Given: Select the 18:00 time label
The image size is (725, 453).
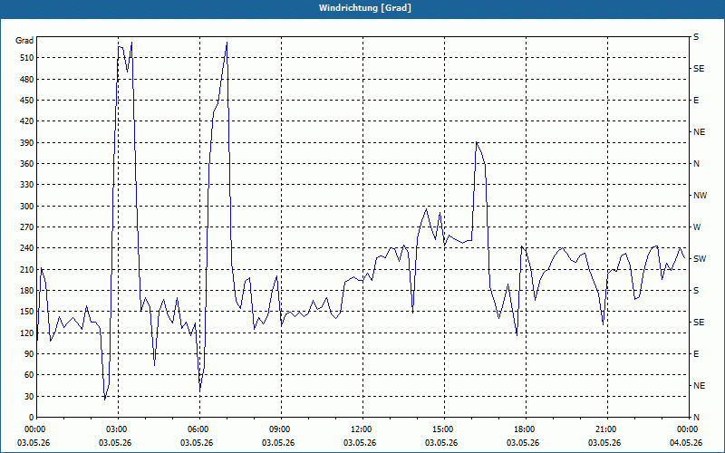Looking at the screenshot, I should 526,429.
